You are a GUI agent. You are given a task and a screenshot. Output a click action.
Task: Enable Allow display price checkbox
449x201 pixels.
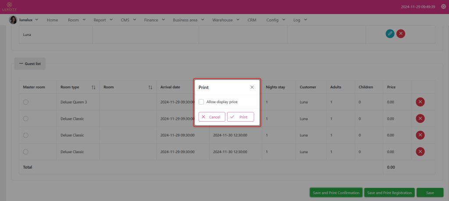201,102
